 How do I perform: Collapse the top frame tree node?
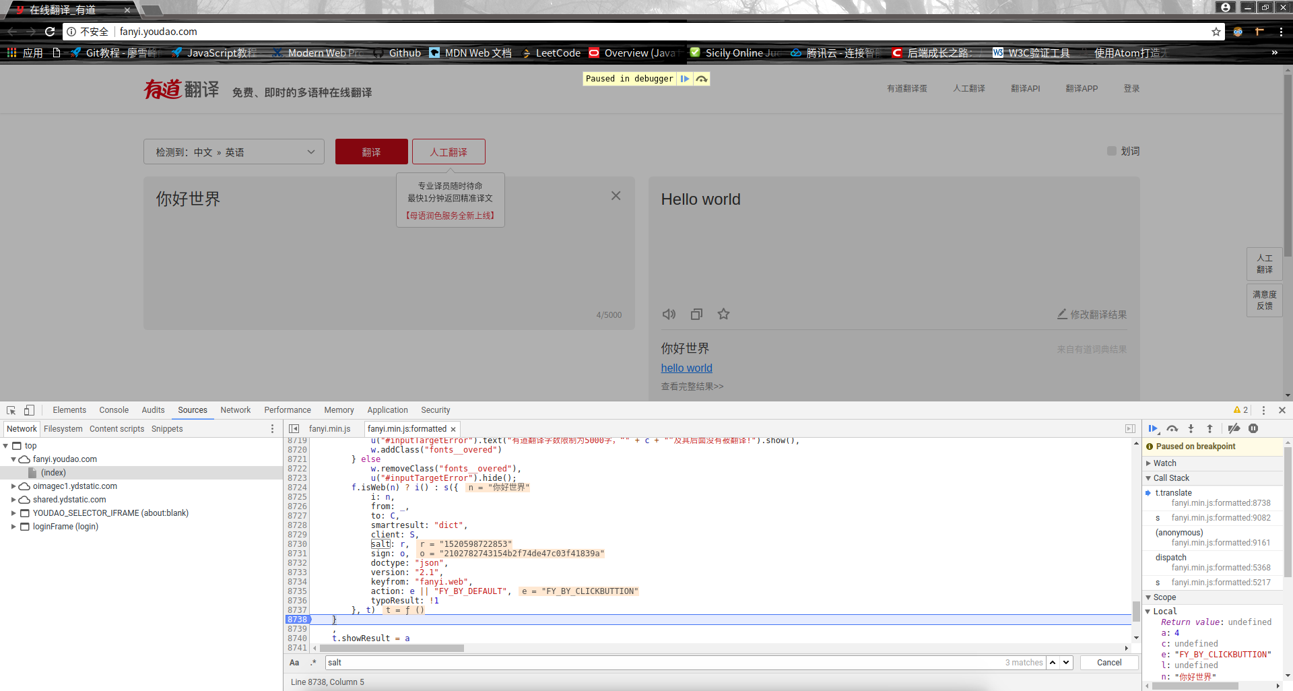click(6, 446)
